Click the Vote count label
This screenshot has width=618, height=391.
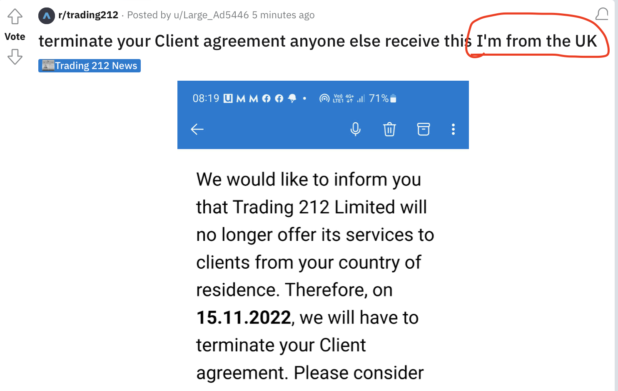tap(15, 37)
